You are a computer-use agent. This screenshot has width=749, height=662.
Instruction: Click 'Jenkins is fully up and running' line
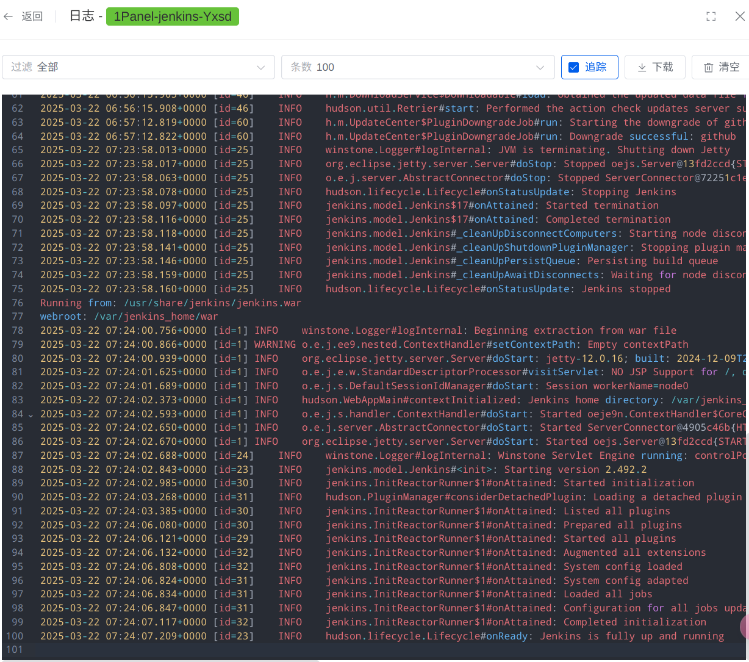point(382,636)
